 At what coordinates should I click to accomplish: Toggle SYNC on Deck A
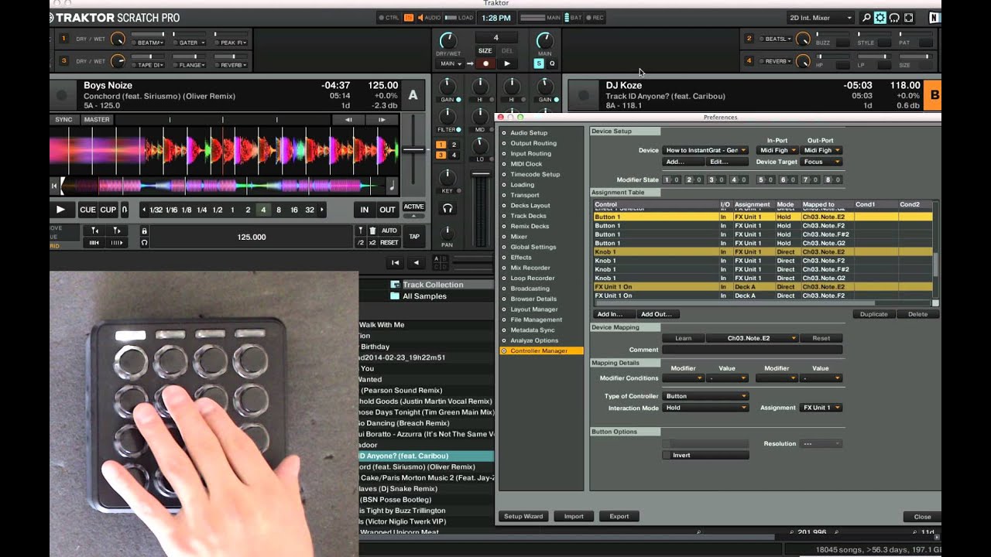(x=63, y=120)
